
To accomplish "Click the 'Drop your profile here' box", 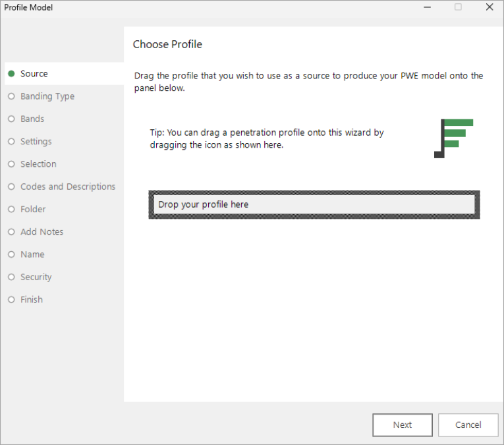I will (314, 204).
